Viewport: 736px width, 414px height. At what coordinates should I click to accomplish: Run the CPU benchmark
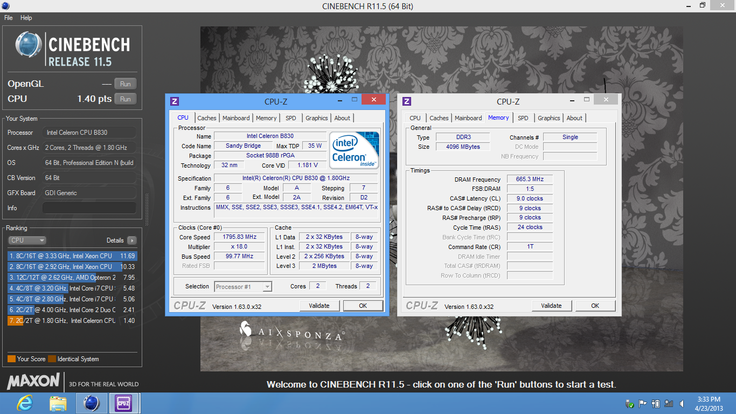click(126, 99)
